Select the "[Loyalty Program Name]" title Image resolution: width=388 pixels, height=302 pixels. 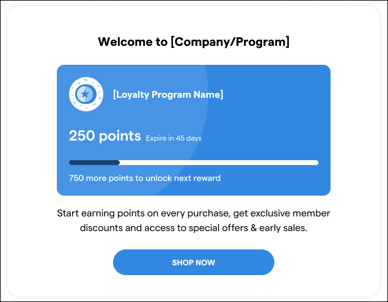[168, 95]
